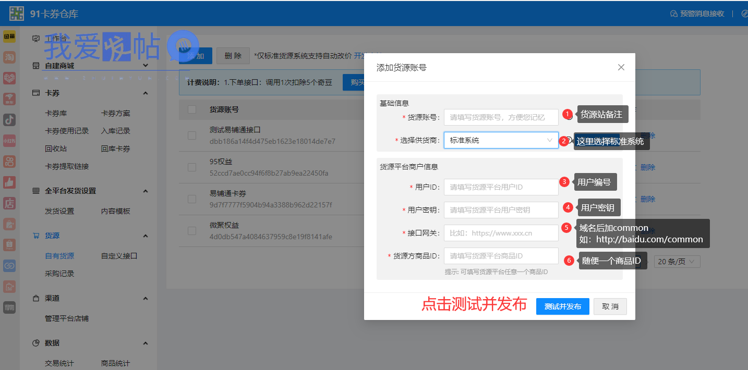
Task: Focus the 用户ID input field
Action: [x=501, y=187]
